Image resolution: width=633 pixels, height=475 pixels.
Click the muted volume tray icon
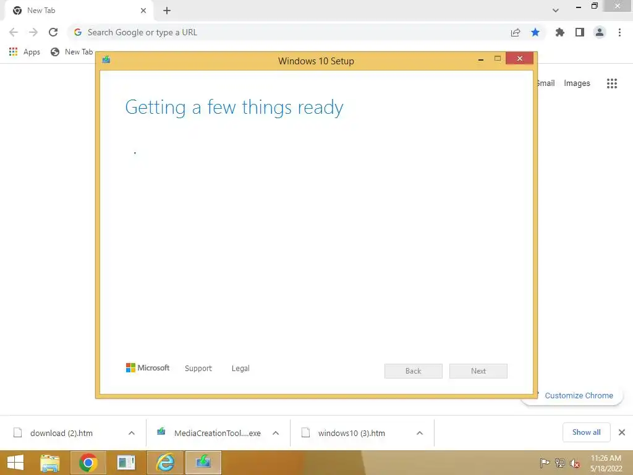[x=574, y=463]
